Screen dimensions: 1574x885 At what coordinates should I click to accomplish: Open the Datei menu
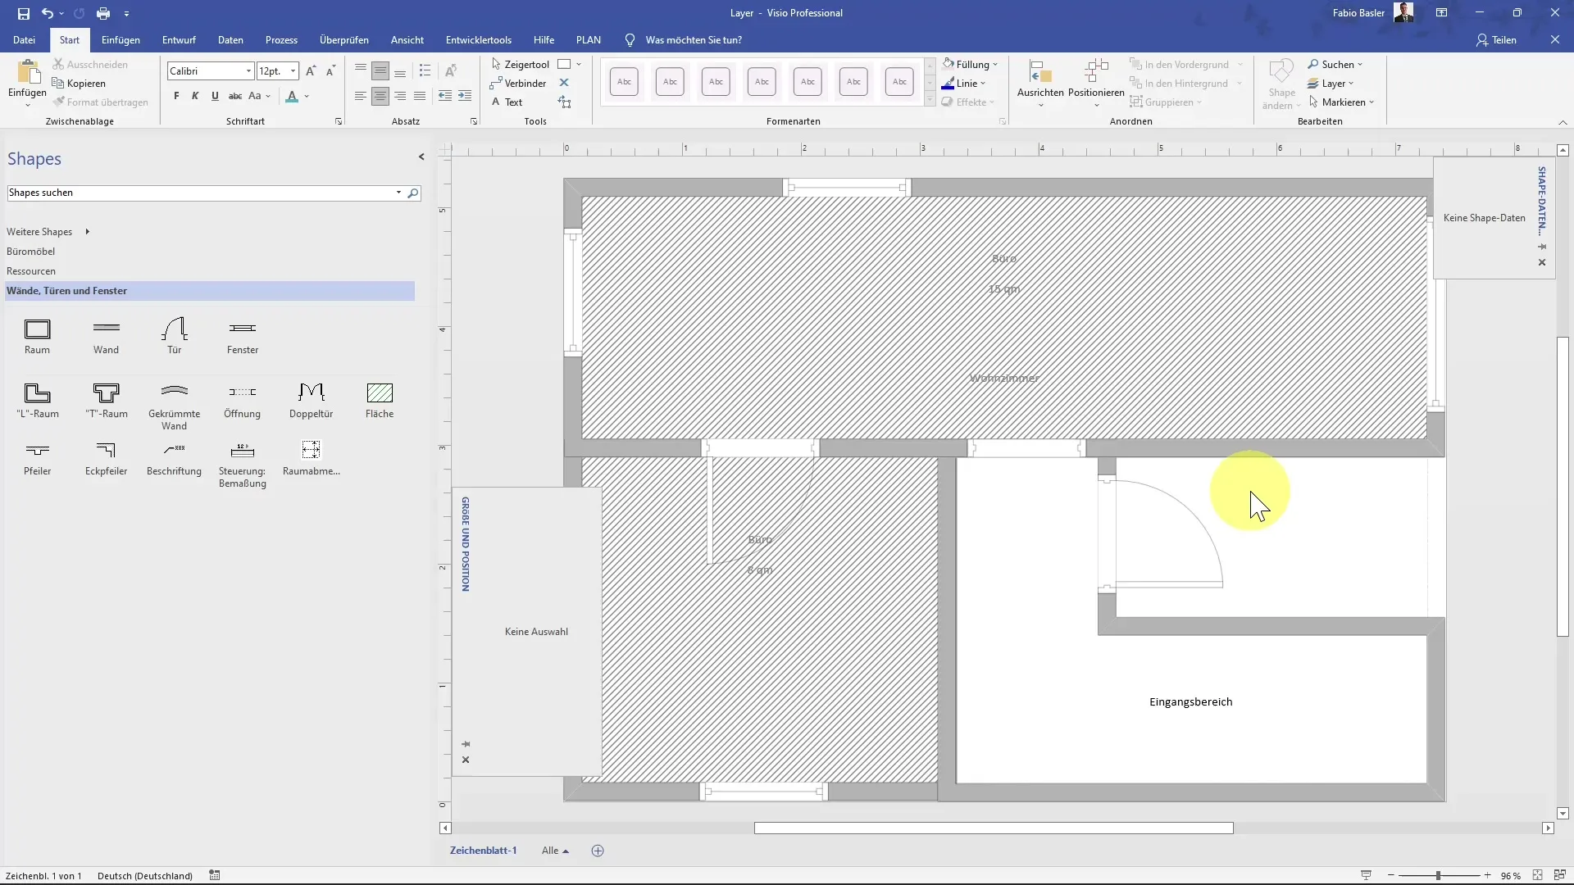24,39
